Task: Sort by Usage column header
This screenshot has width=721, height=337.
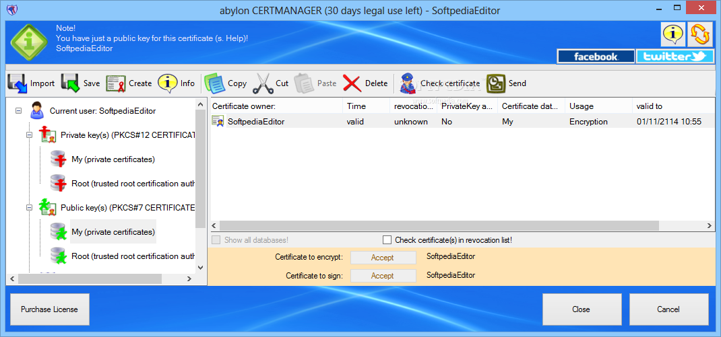Action: pyautogui.click(x=598, y=106)
